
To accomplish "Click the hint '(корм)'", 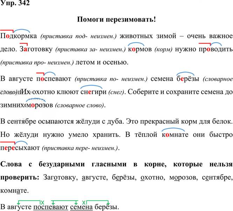I will pyautogui.click(x=163, y=50).
